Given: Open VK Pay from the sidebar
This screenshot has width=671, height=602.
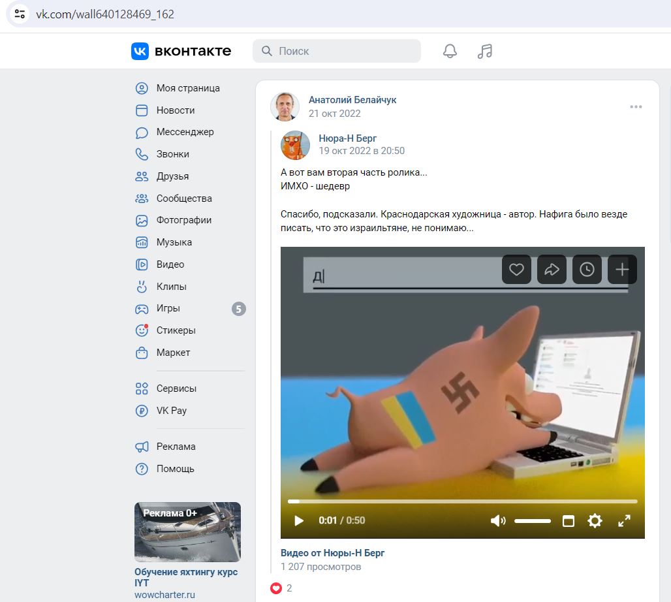Looking at the screenshot, I should point(172,411).
